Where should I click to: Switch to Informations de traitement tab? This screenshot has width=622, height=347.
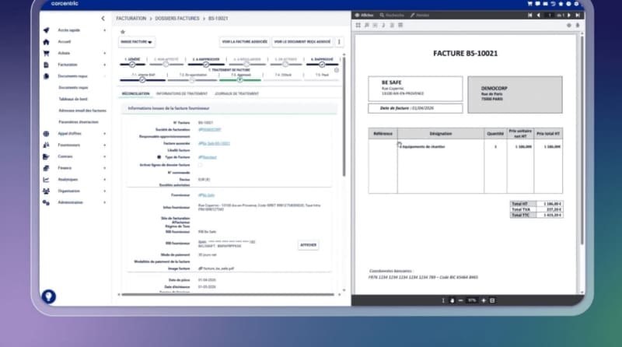point(182,93)
